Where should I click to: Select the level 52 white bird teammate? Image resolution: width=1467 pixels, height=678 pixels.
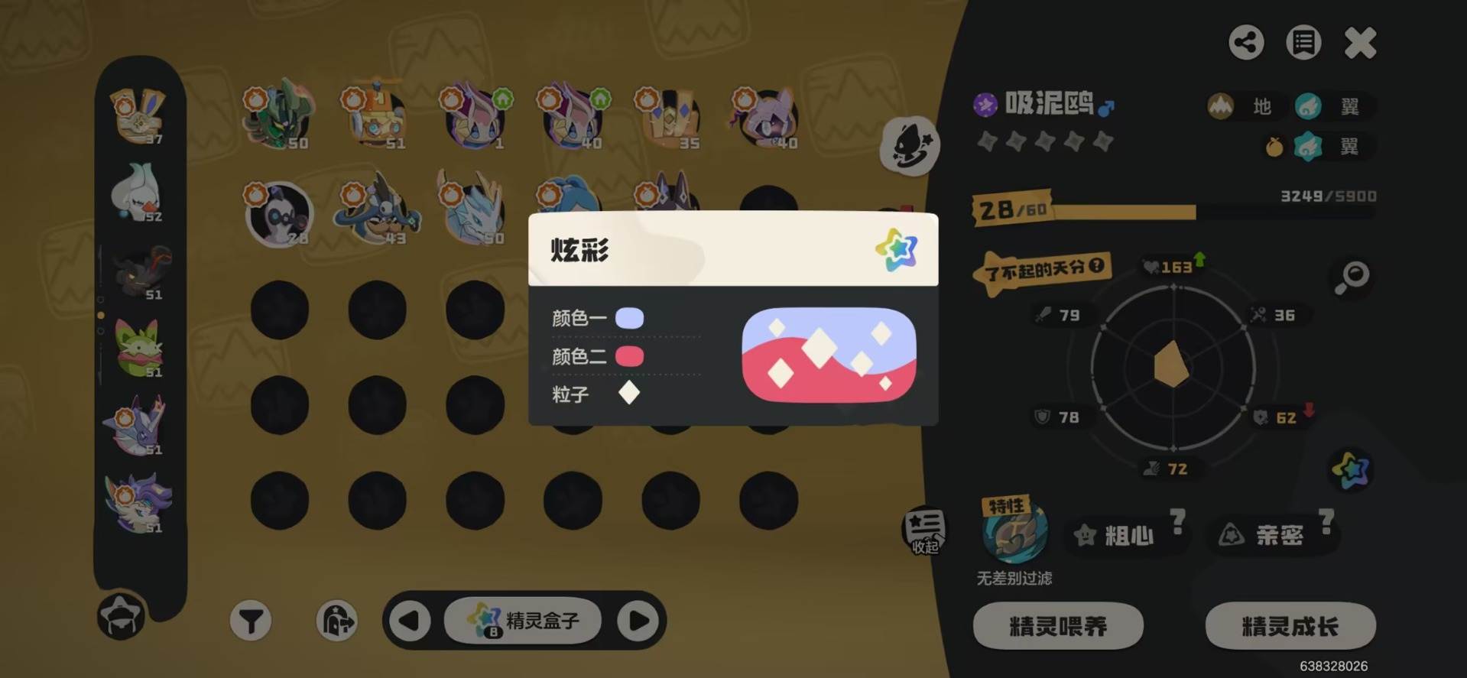(x=138, y=193)
